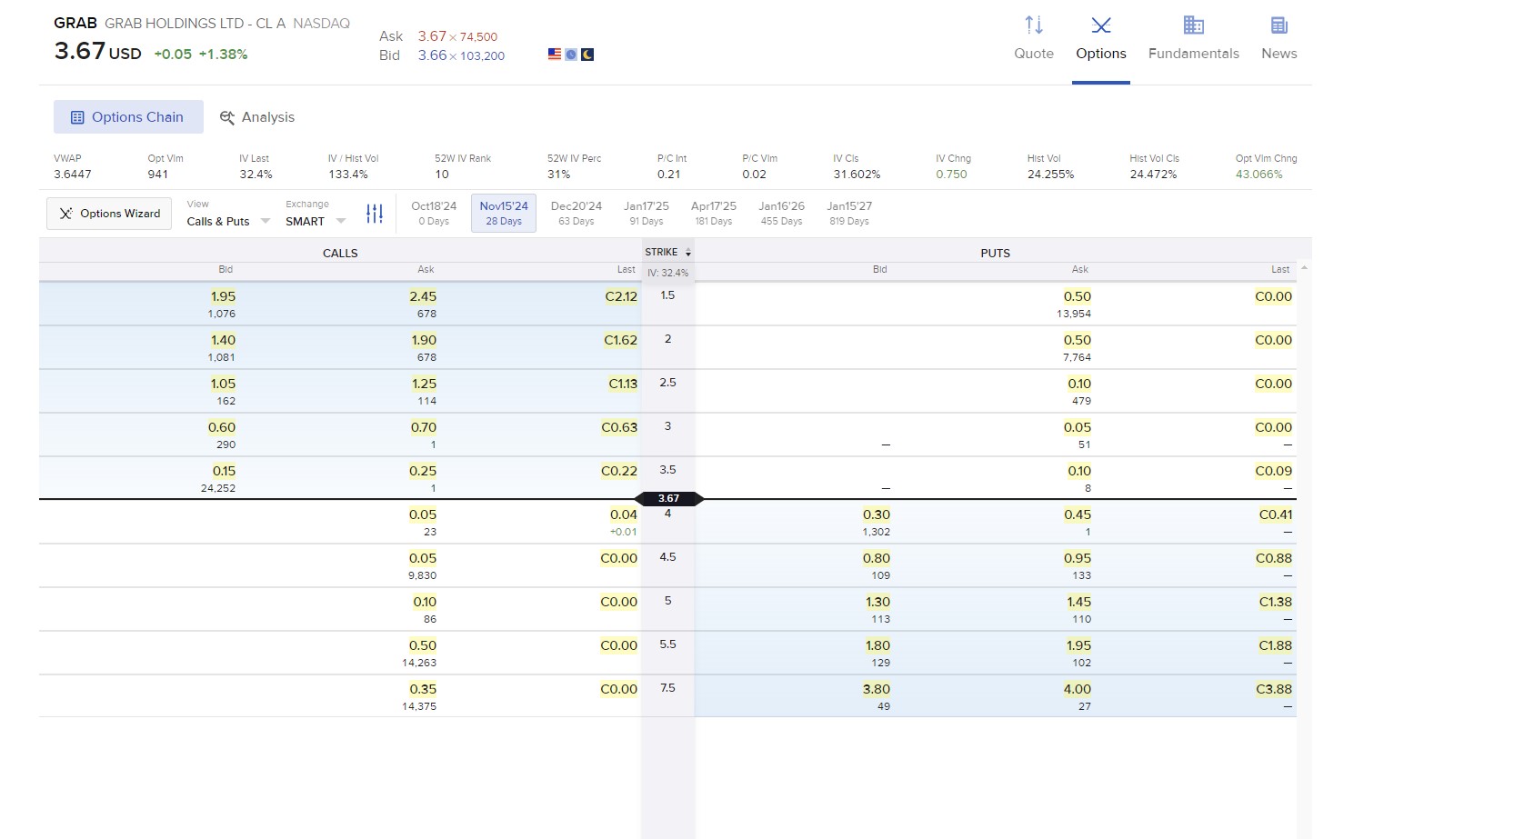Select the Nov15'24 expiration
The height and width of the screenshot is (839, 1534).
(x=504, y=213)
